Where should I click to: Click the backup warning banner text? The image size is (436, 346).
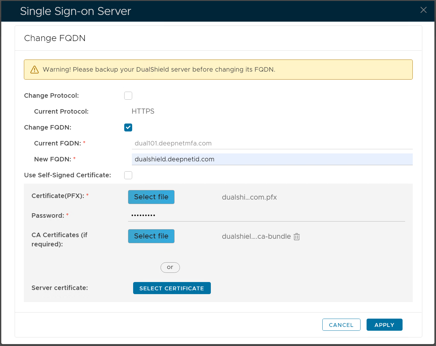point(159,69)
